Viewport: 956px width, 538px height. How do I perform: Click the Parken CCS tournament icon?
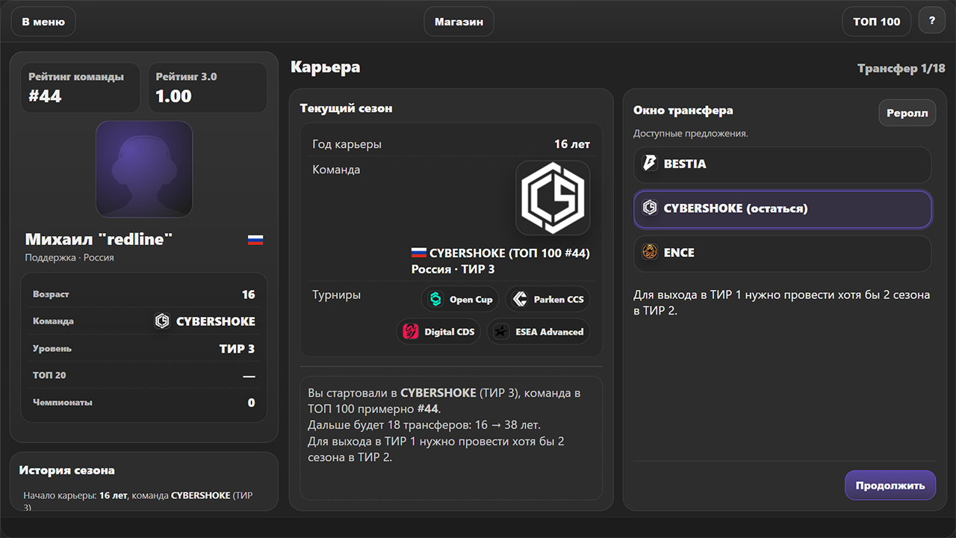point(520,300)
